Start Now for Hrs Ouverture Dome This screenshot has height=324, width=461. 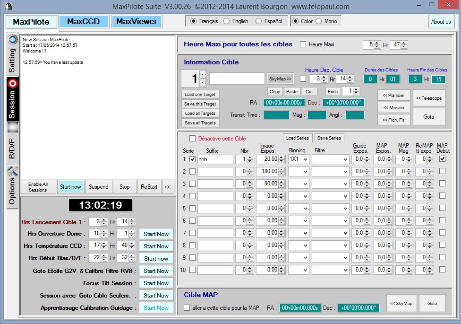click(x=156, y=234)
